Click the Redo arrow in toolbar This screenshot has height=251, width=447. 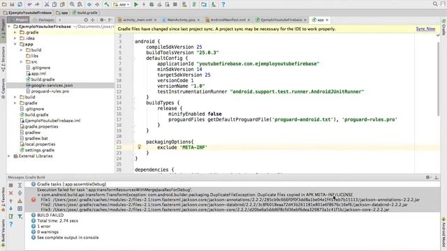pos(37,4)
